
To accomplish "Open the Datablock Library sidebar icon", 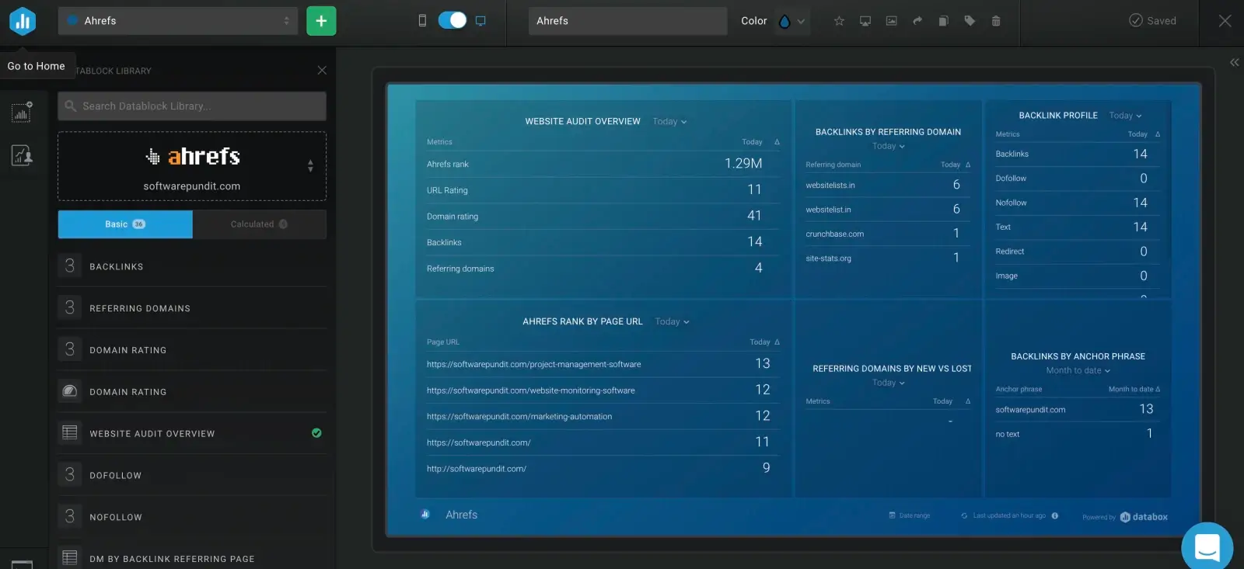I will click(x=22, y=113).
